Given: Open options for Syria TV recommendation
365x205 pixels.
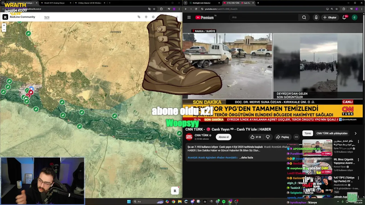Looking at the screenshot, I should [358, 142].
